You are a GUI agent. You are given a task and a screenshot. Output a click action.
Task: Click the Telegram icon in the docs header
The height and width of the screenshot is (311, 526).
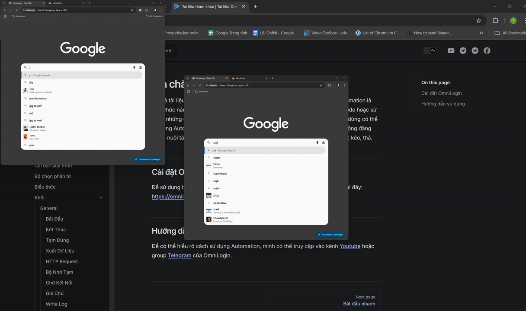click(462, 51)
